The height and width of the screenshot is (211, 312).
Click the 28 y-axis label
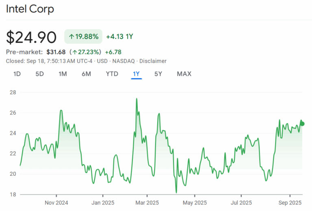[x=13, y=92]
